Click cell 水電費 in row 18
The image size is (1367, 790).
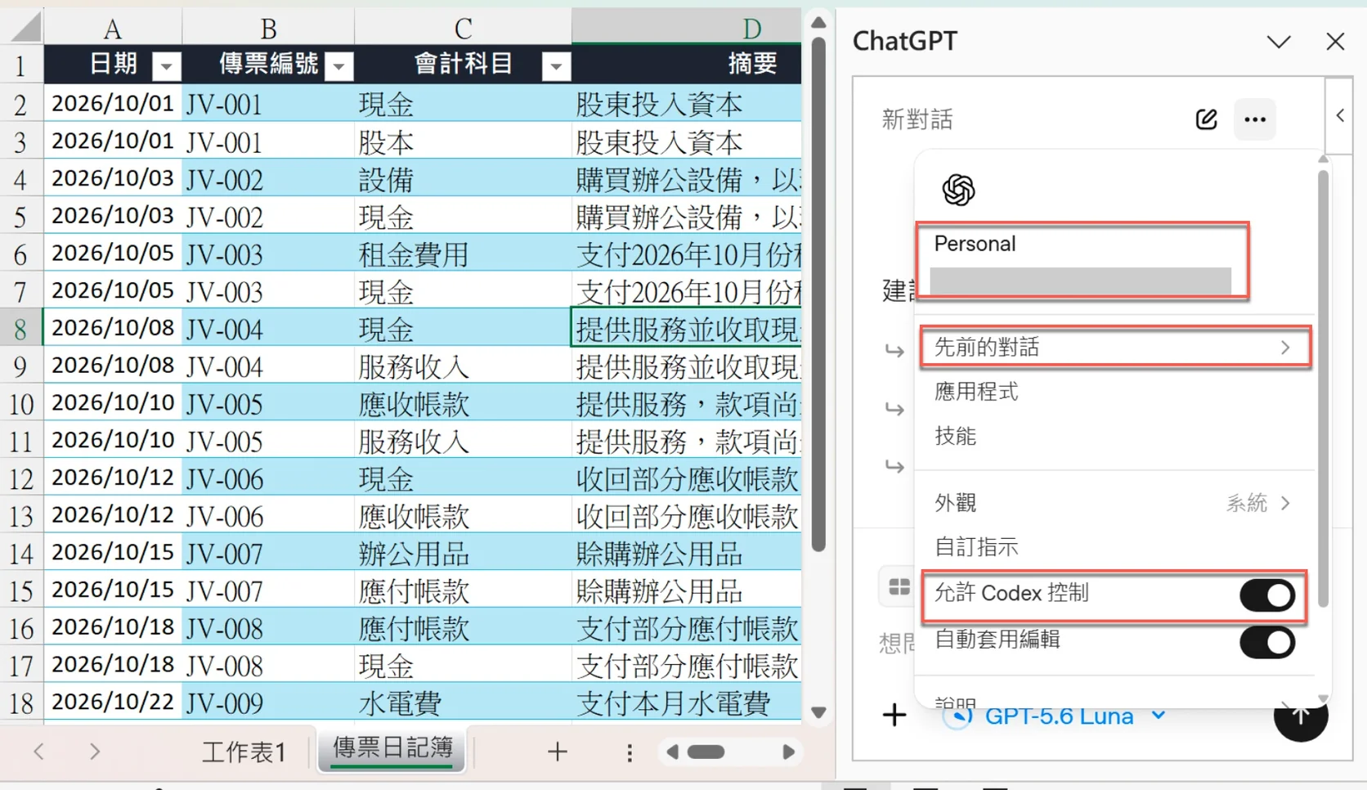463,702
